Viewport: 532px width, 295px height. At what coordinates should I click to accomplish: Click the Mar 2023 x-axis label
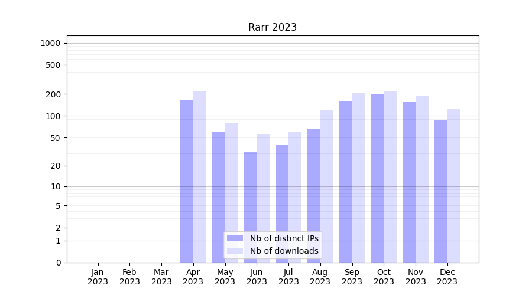(x=161, y=277)
